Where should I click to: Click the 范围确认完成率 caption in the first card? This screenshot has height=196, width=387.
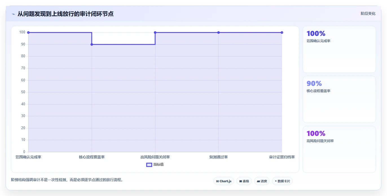point(318,41)
